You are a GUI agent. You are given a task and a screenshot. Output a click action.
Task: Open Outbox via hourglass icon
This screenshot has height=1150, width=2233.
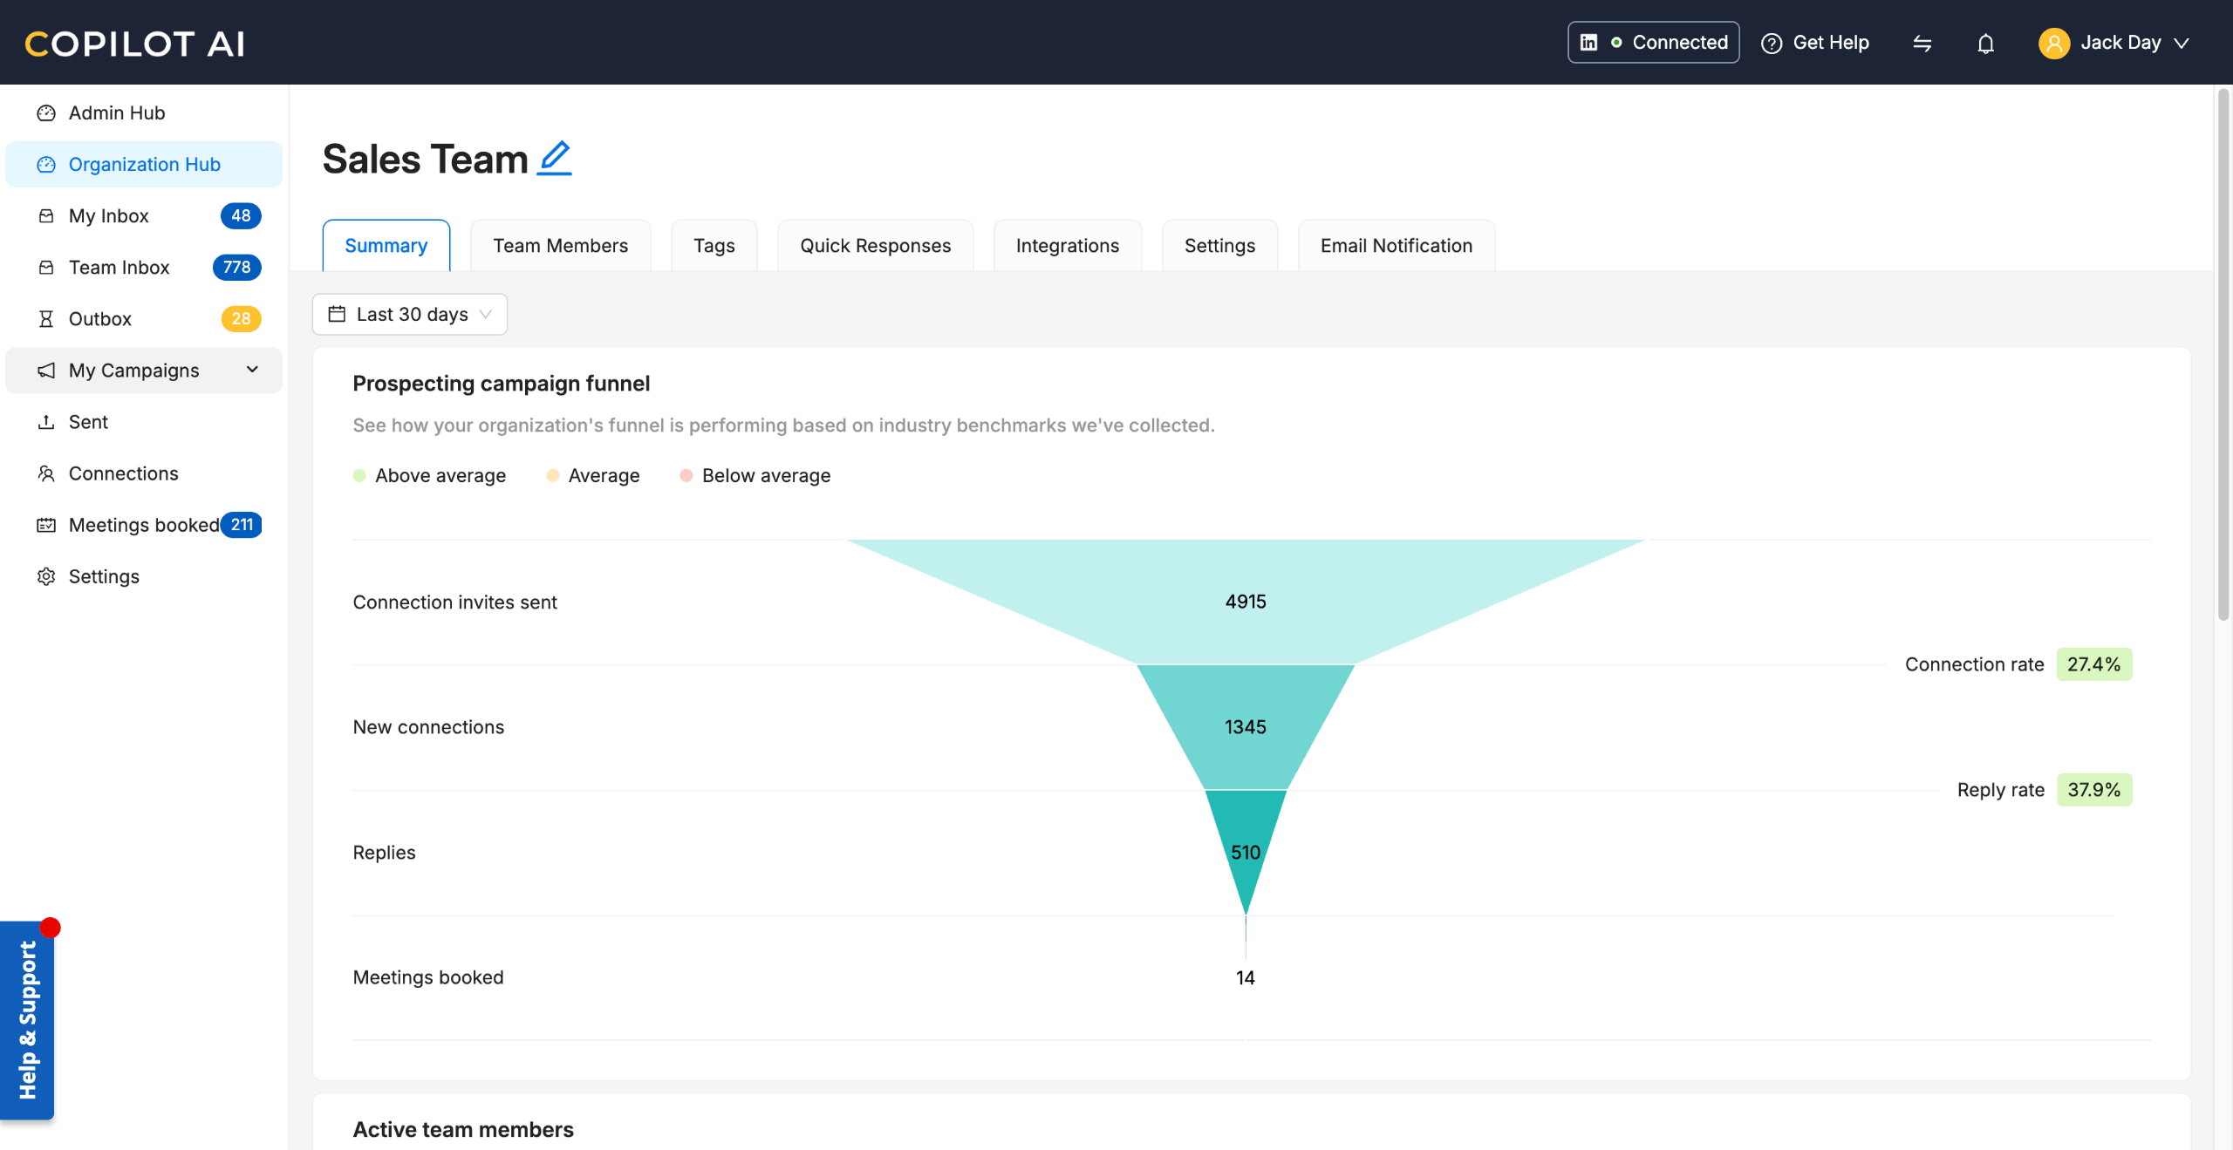[x=46, y=319]
